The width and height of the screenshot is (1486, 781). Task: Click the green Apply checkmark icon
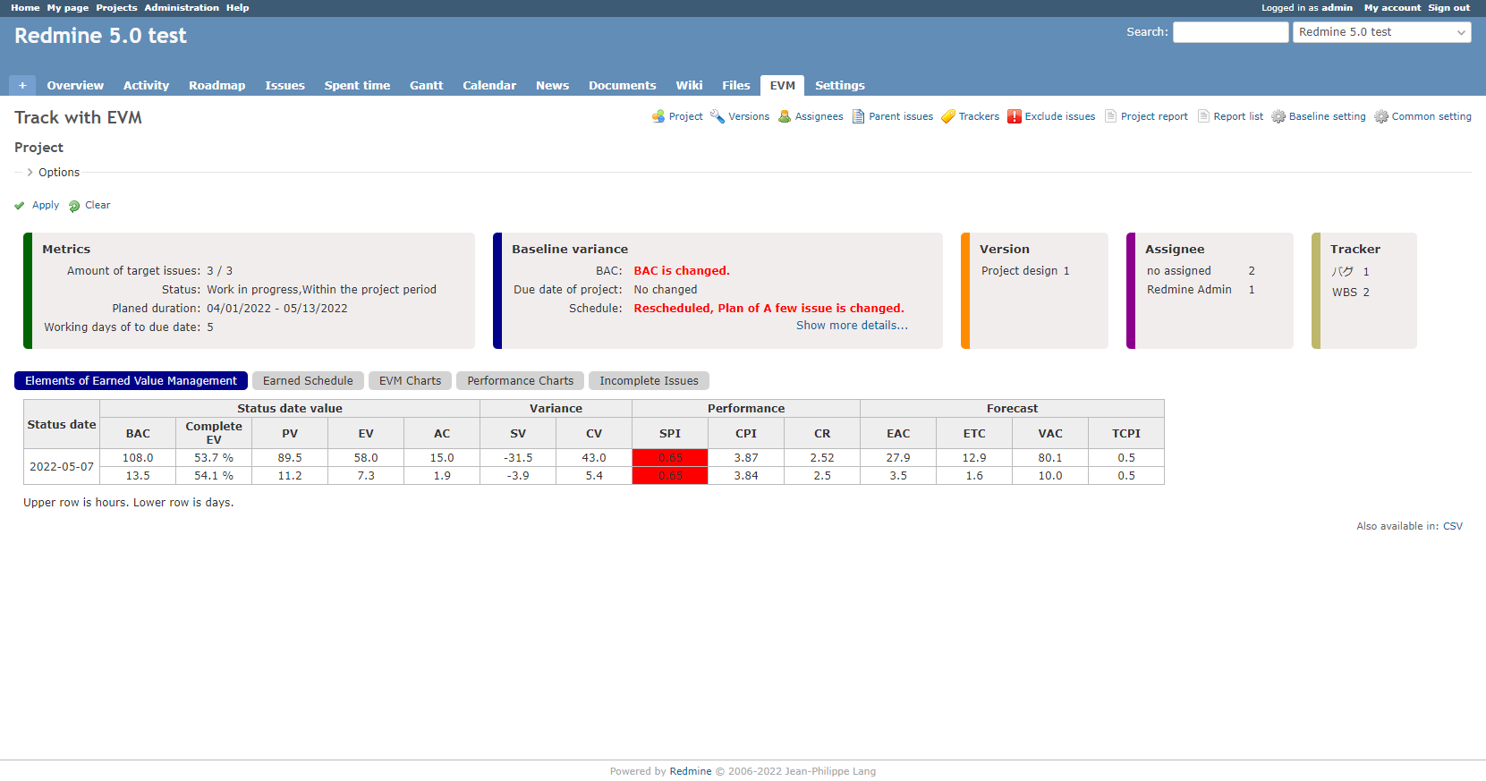point(20,206)
